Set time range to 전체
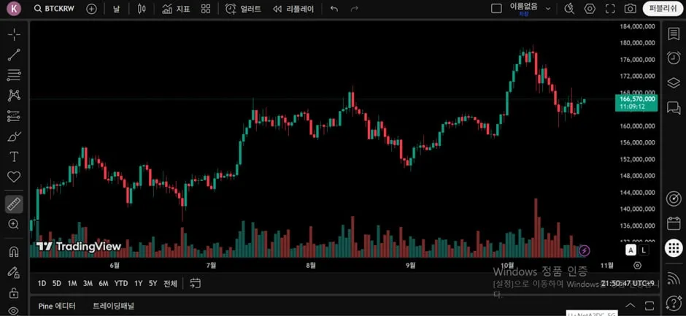 click(171, 284)
